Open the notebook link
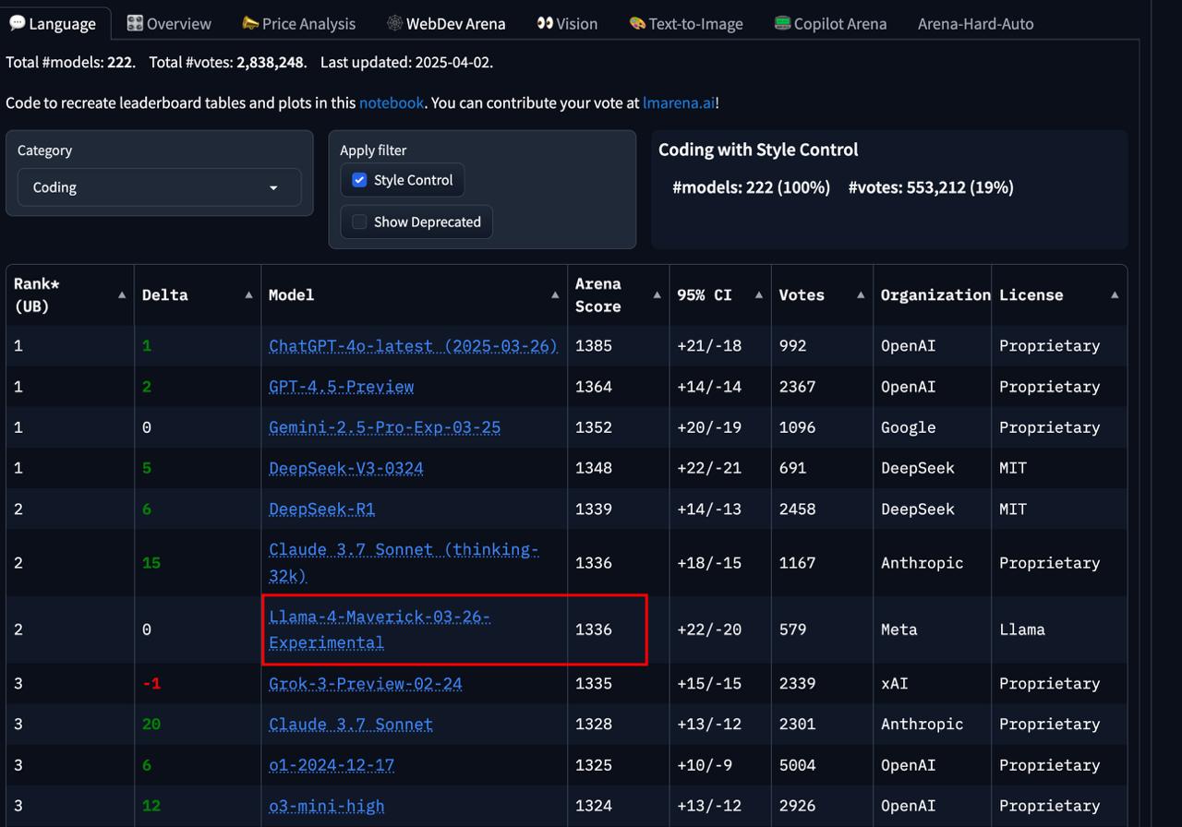Screen dimensions: 1182x827 [392, 102]
